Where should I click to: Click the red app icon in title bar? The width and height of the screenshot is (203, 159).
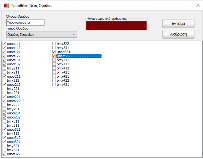6,5
